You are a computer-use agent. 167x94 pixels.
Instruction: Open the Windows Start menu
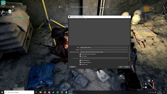pyautogui.click(x=2, y=92)
